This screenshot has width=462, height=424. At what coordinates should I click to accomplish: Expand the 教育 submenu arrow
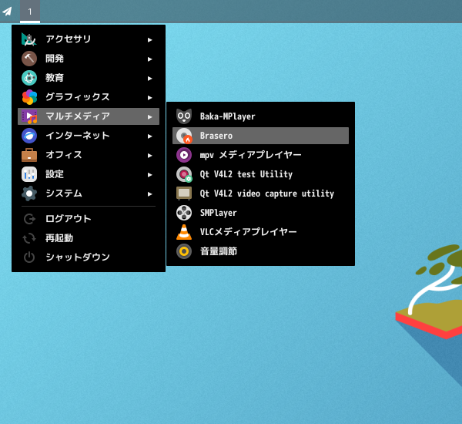pos(149,79)
